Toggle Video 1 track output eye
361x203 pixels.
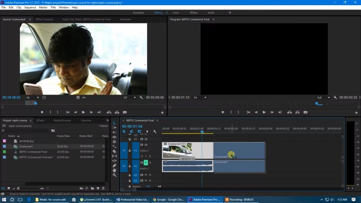146,145
